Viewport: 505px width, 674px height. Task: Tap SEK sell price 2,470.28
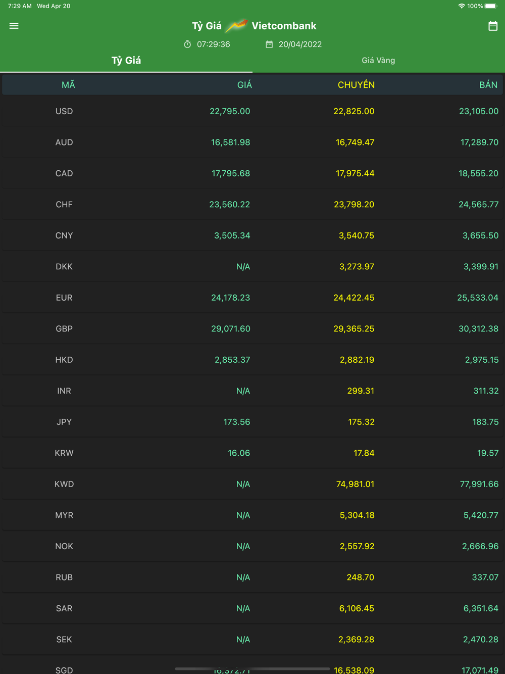click(481, 640)
